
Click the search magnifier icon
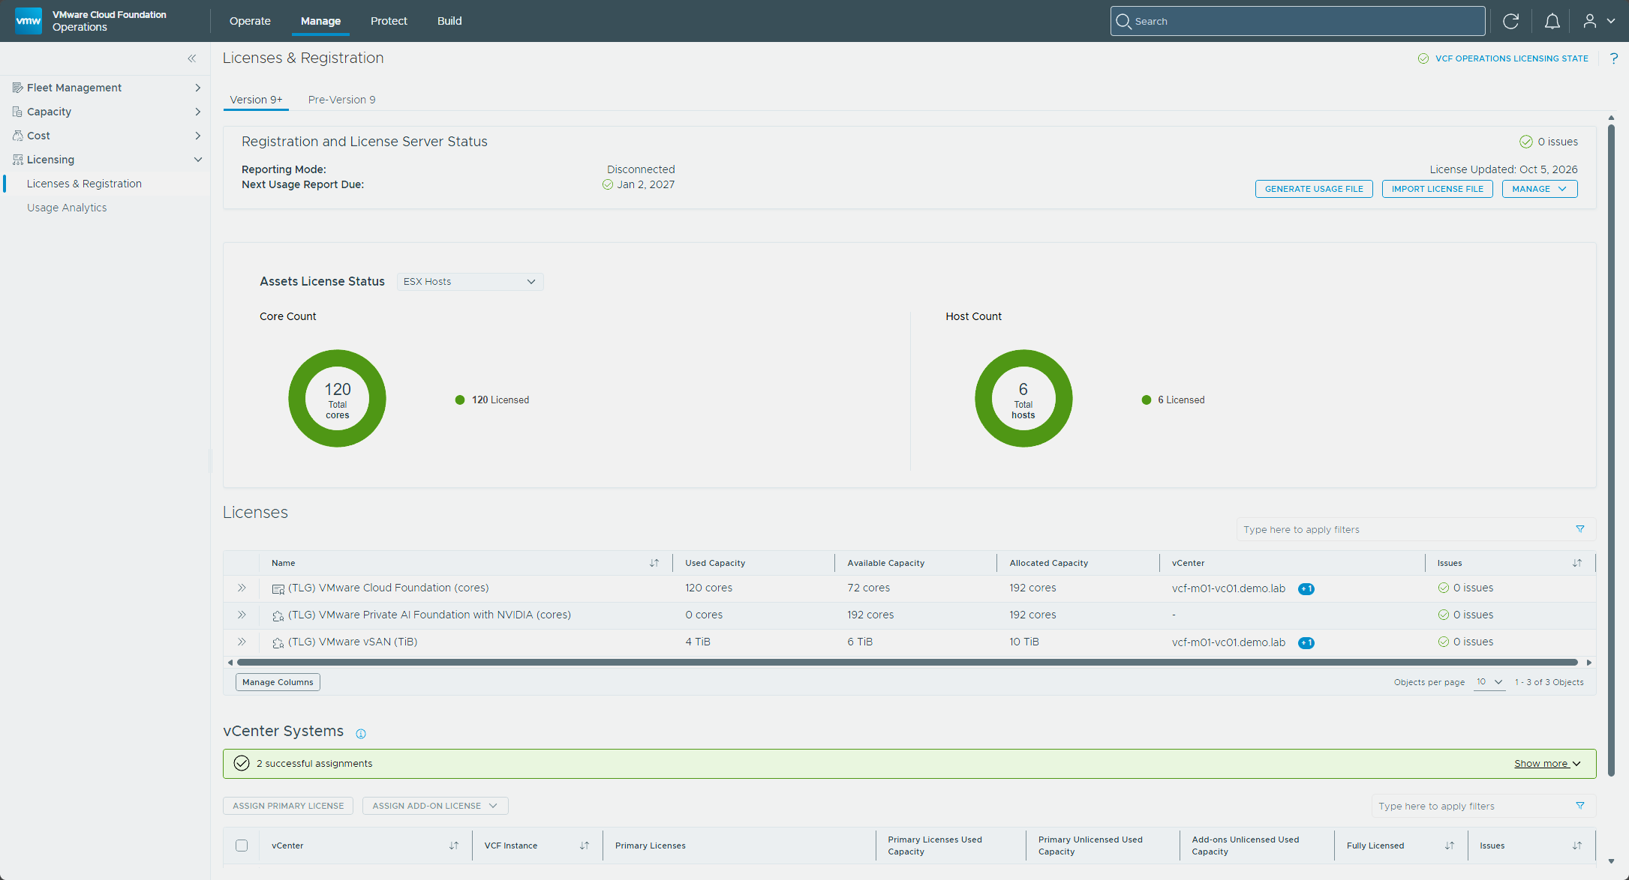point(1123,21)
